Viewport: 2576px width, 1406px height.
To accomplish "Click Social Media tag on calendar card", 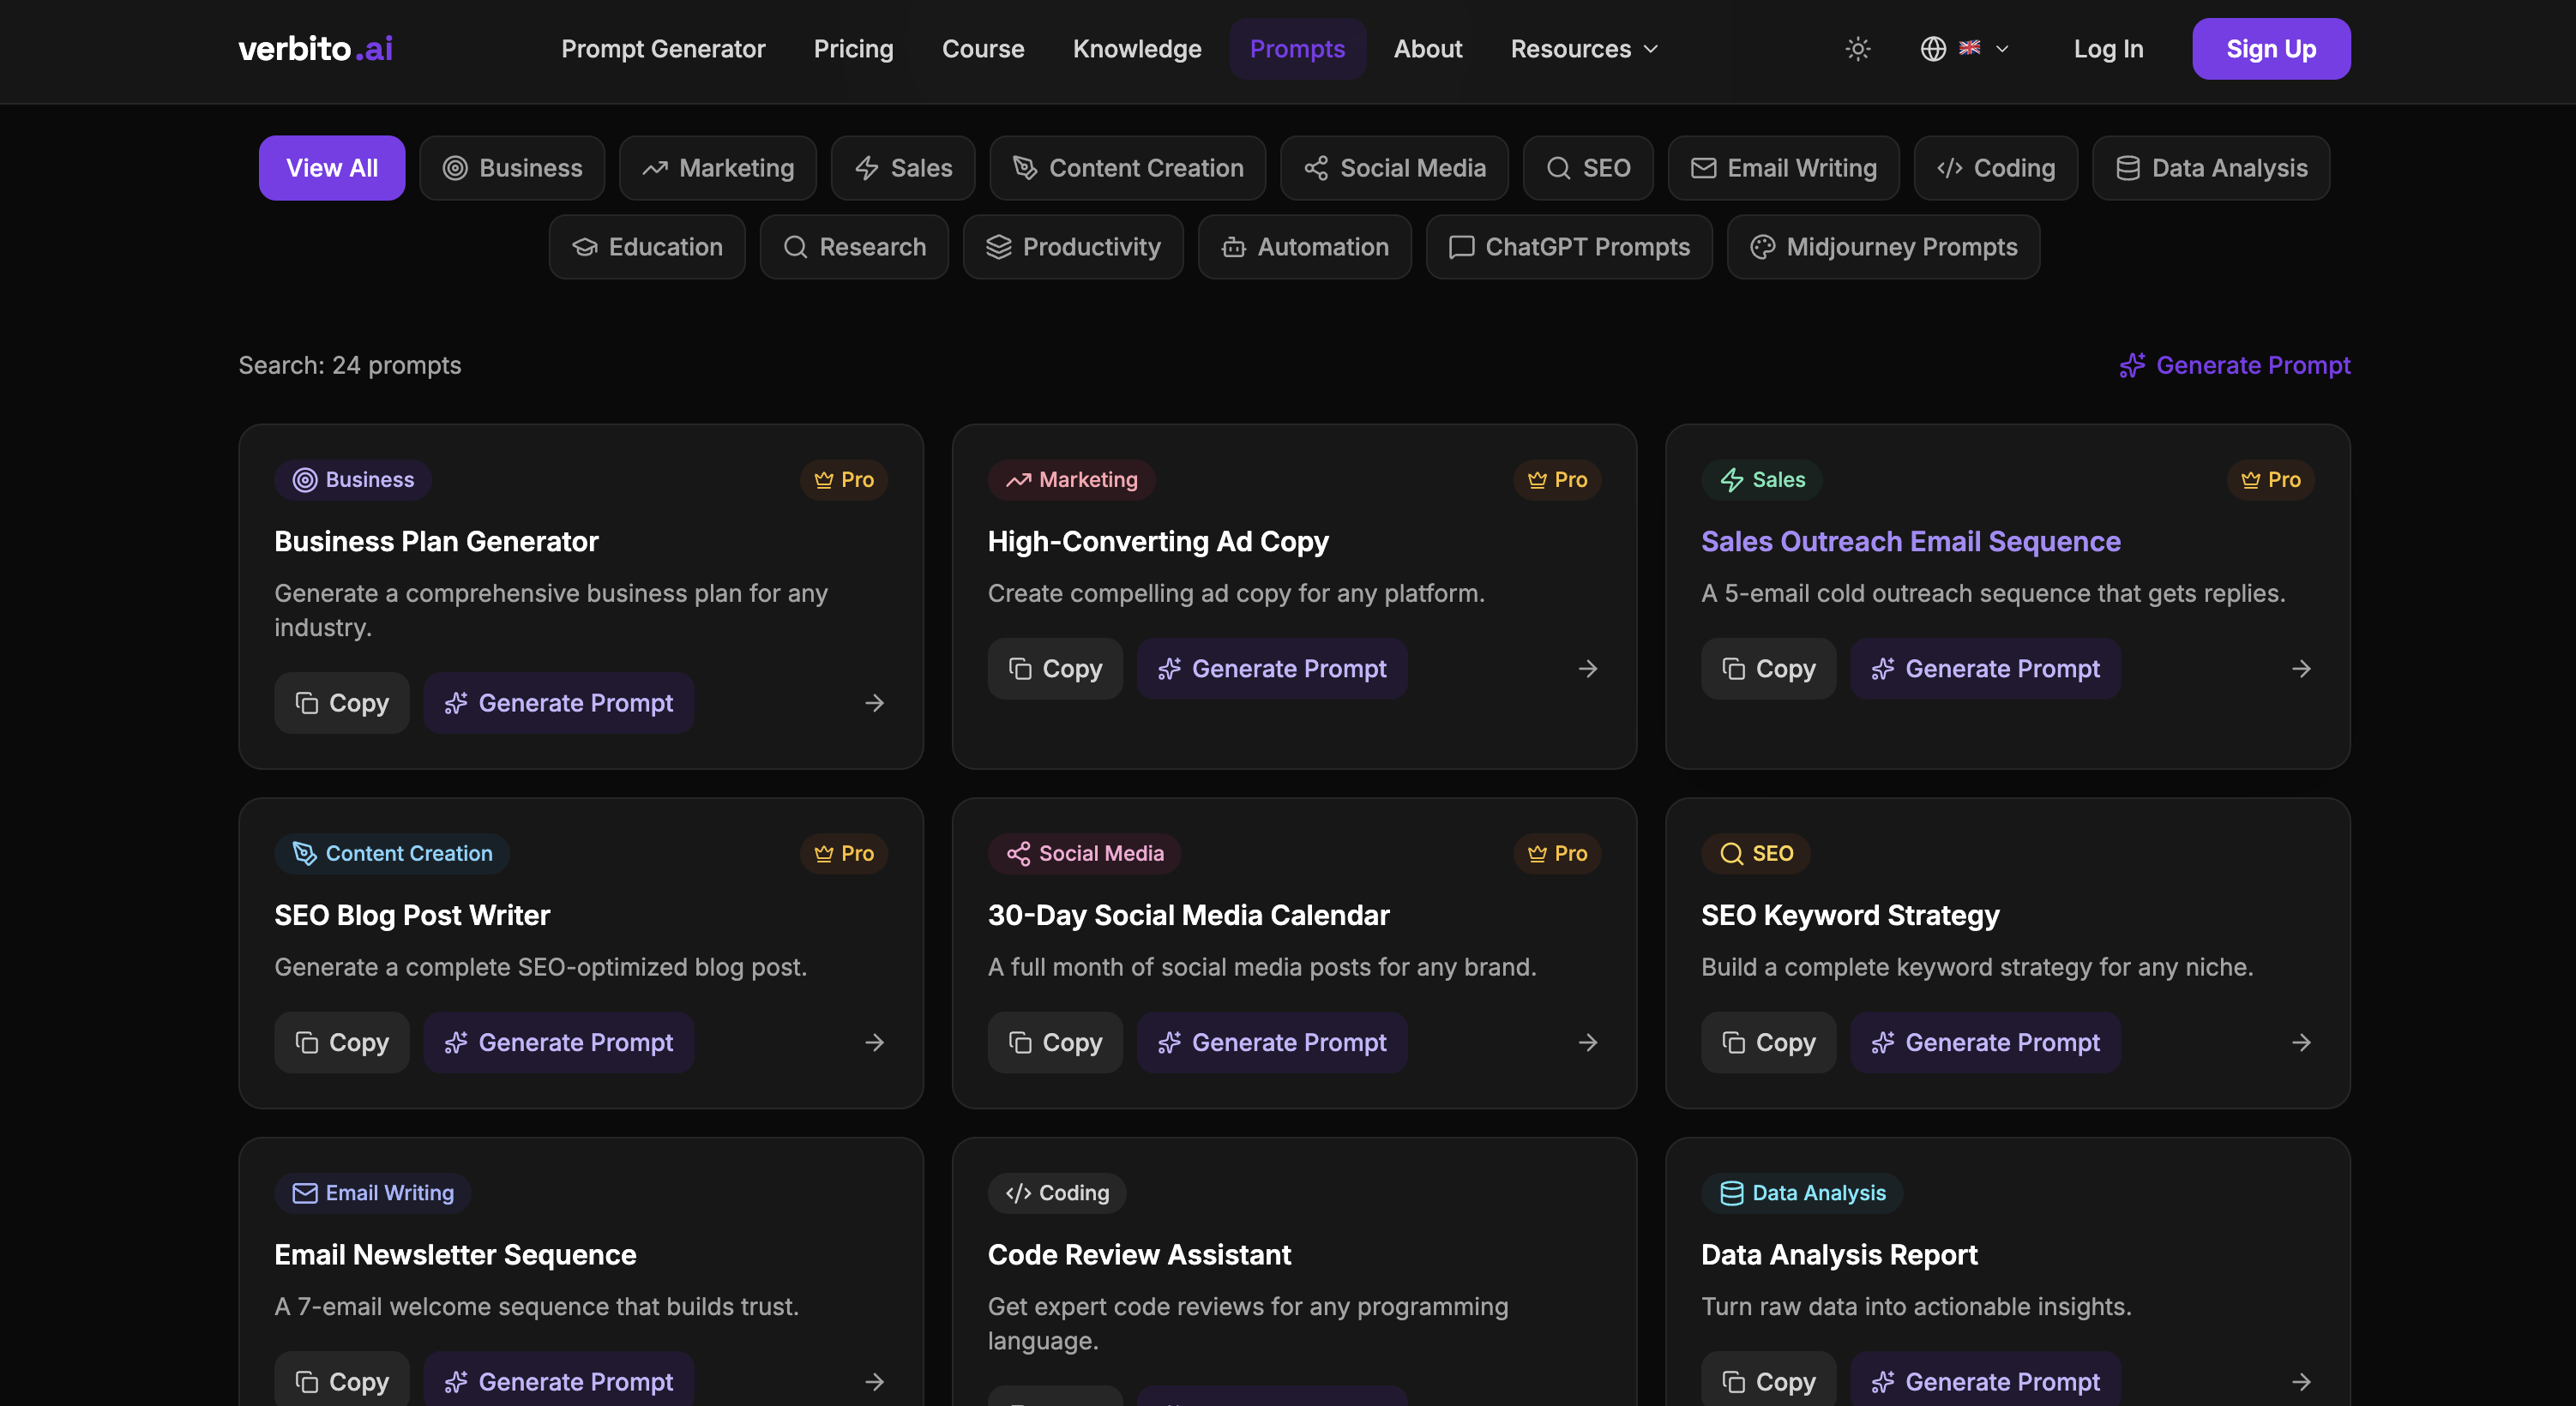I will [1084, 854].
